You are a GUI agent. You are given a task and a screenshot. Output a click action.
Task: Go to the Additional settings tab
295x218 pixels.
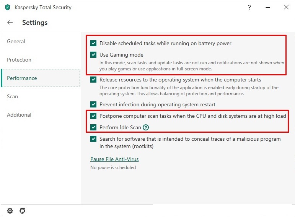pyautogui.click(x=19, y=115)
